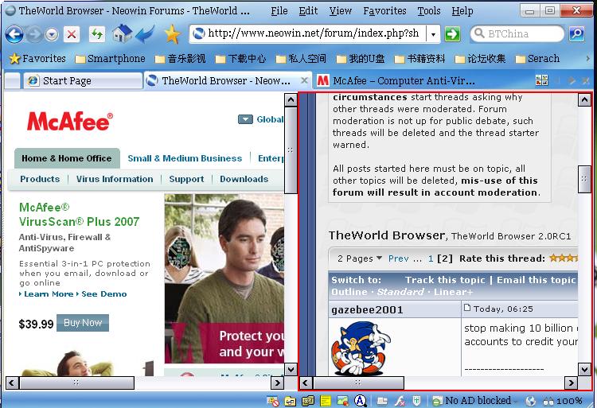This screenshot has height=408, width=597.
Task: Open the Help menu
Action: [x=462, y=11]
